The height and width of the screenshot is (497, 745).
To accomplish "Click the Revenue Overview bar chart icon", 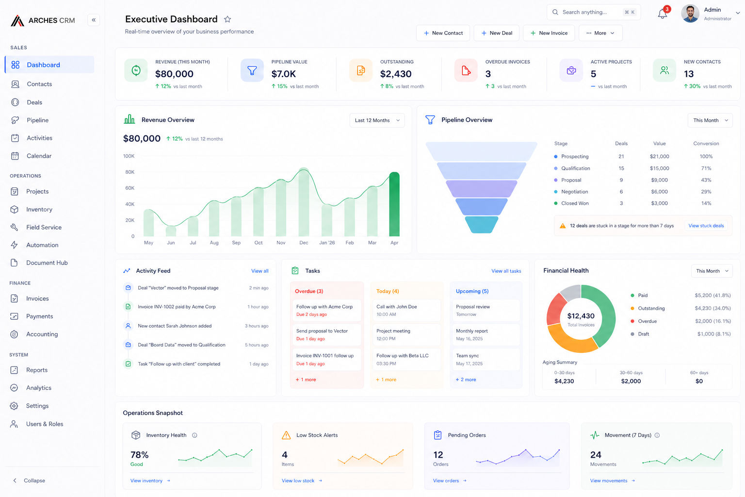I will click(x=130, y=119).
